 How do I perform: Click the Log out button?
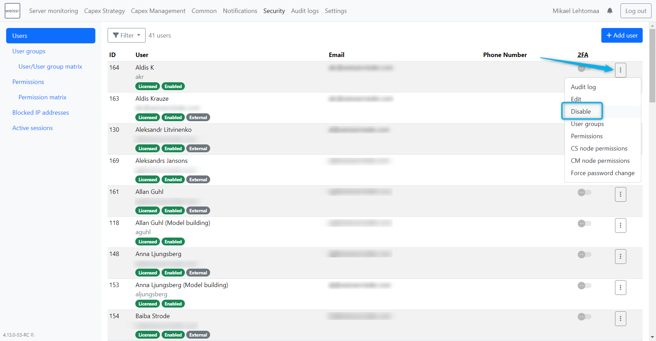(x=636, y=11)
